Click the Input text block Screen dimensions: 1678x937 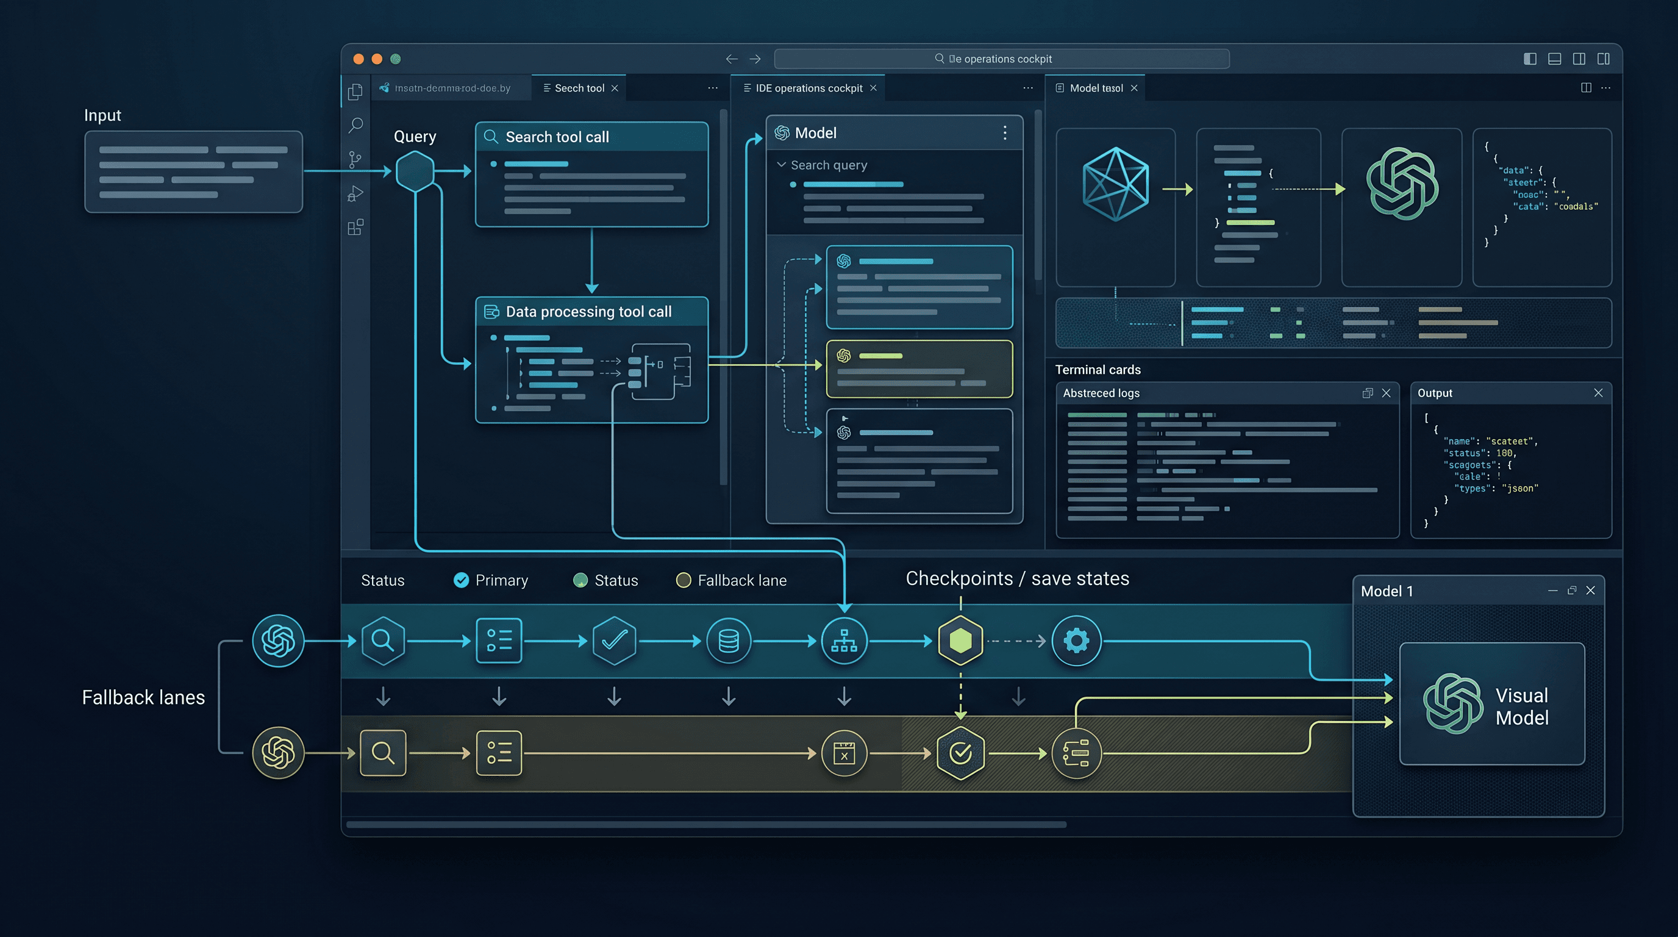click(193, 171)
